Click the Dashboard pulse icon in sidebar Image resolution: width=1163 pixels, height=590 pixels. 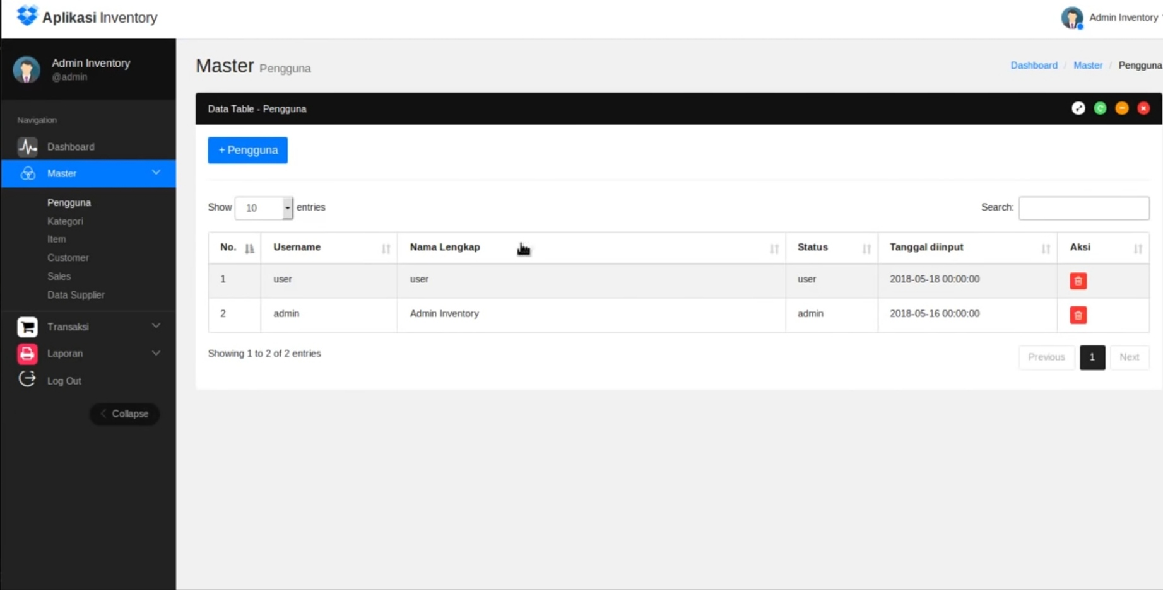pyautogui.click(x=27, y=147)
